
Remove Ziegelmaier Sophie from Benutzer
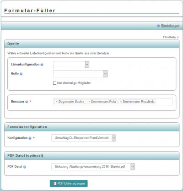tap(57, 102)
